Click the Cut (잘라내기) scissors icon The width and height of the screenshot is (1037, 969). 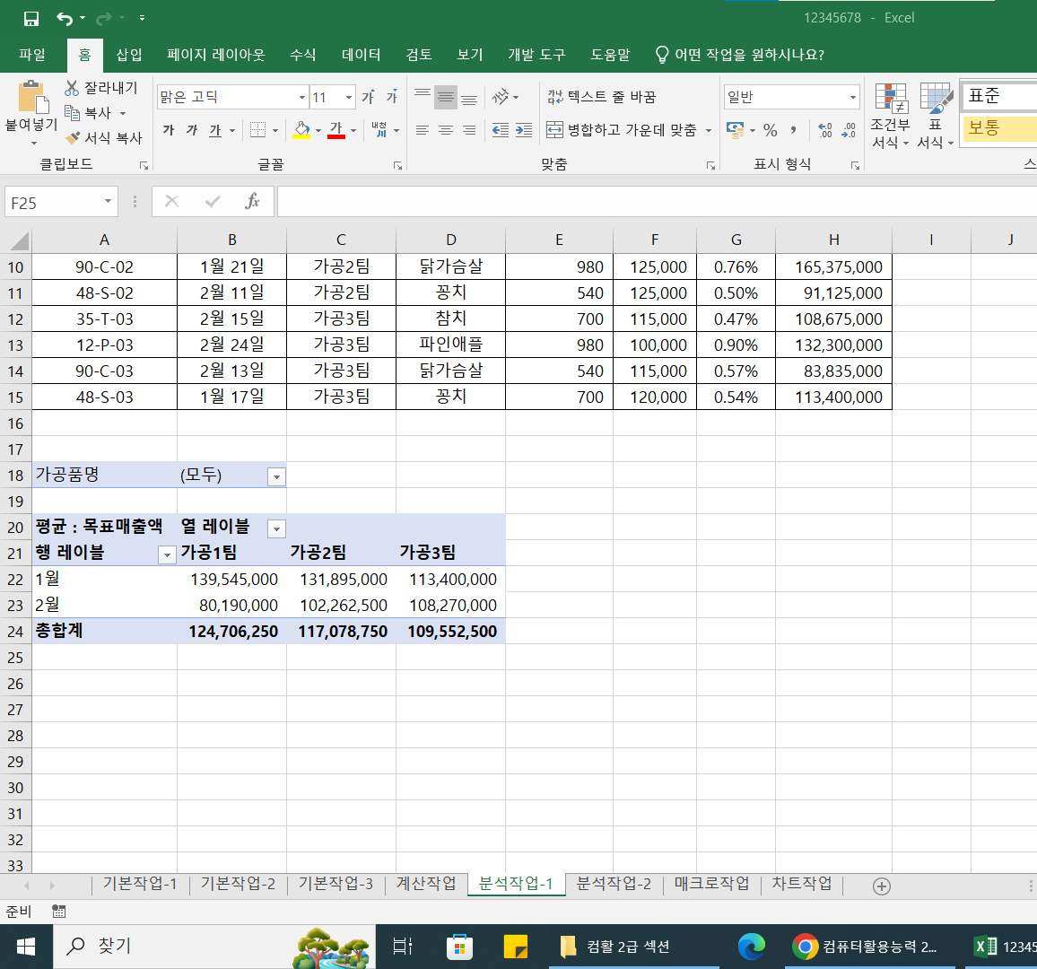pos(73,88)
